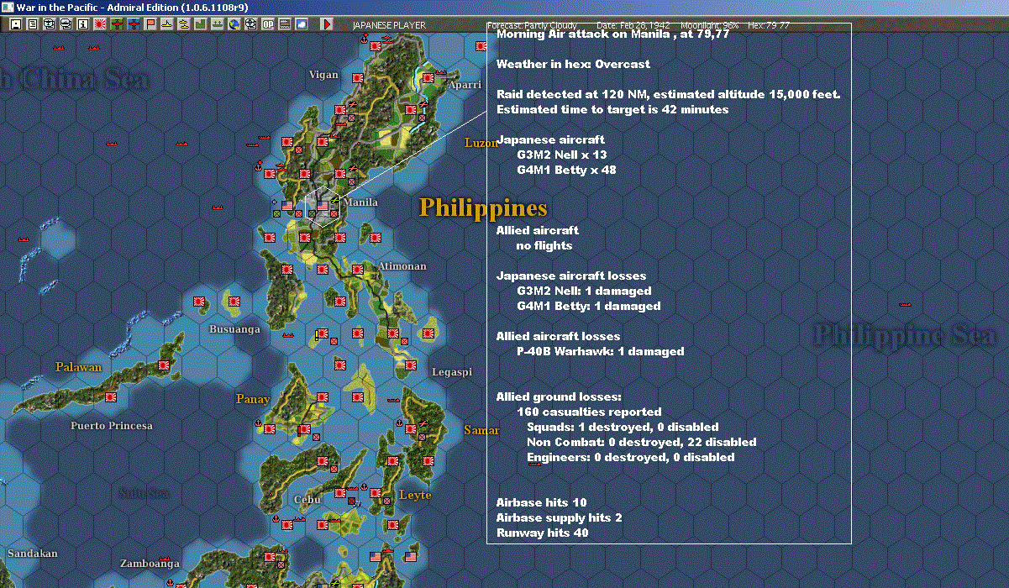
Task: Click the 'Atimonan' city label
Action: (402, 266)
